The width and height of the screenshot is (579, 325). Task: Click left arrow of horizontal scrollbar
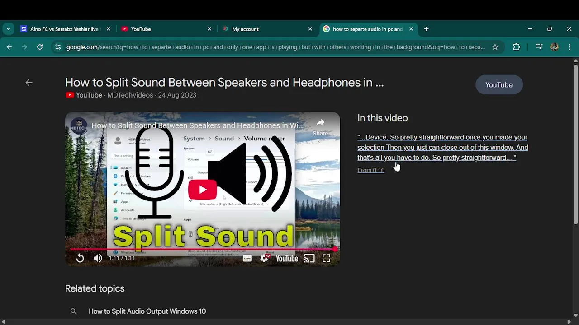[x=3, y=322]
